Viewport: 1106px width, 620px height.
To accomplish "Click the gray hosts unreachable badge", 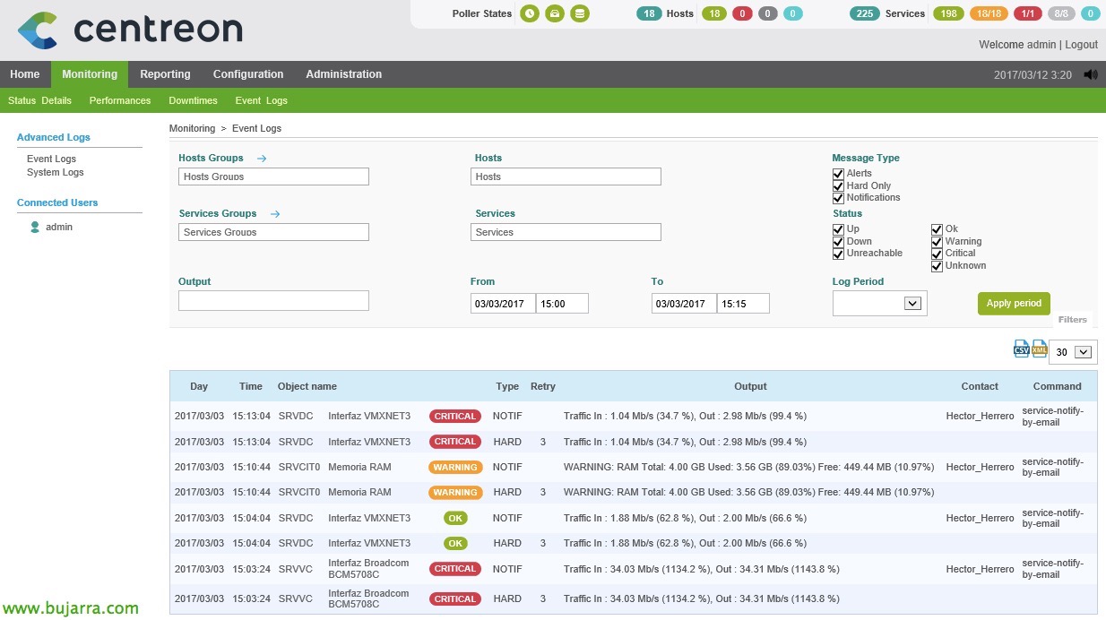I will coord(768,13).
